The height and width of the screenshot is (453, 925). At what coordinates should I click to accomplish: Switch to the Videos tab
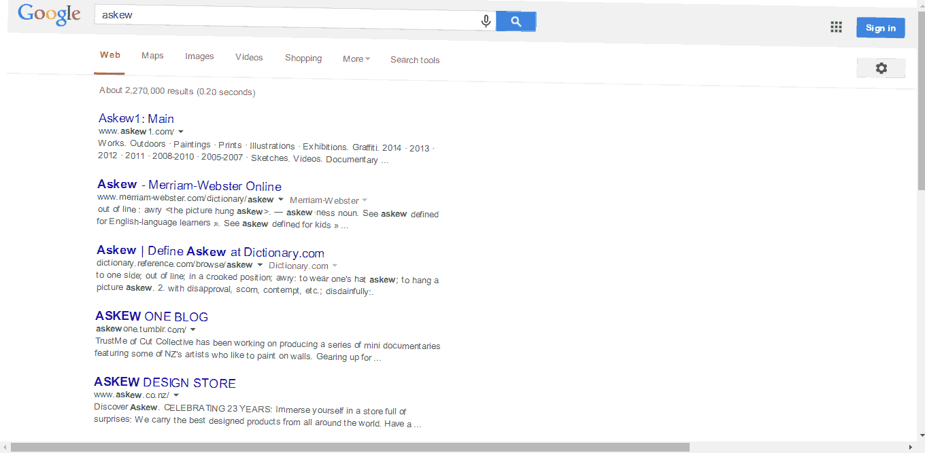click(x=249, y=57)
